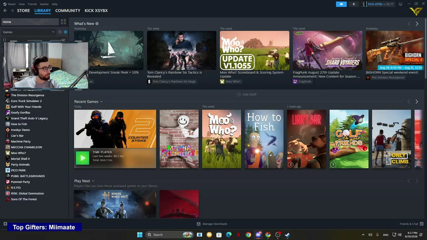Select Pummel Party in game list
Image resolution: width=427 pixels, height=240 pixels.
pyautogui.click(x=20, y=182)
